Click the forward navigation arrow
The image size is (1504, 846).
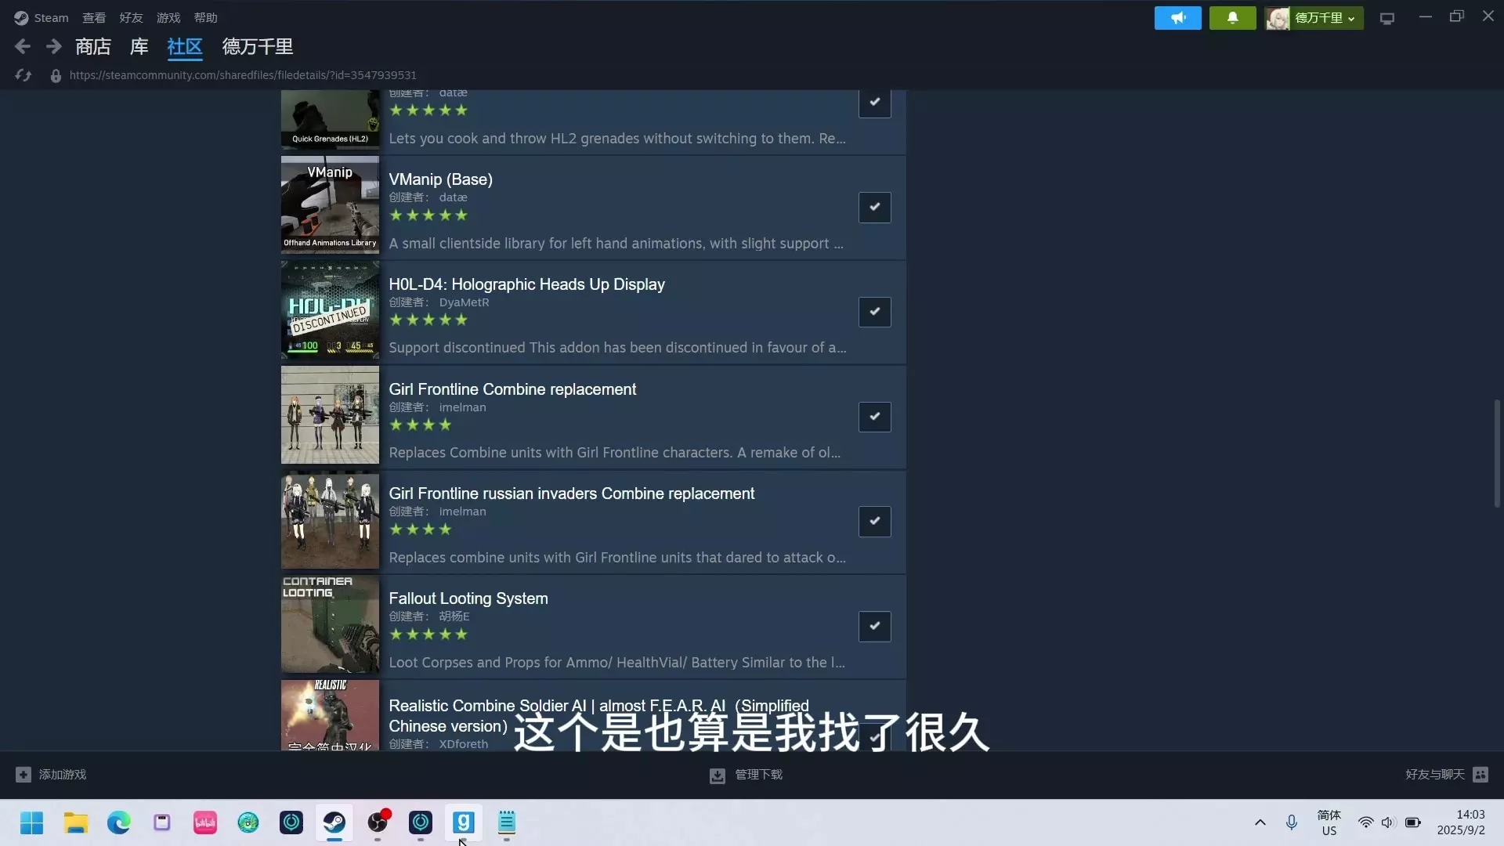tap(53, 47)
